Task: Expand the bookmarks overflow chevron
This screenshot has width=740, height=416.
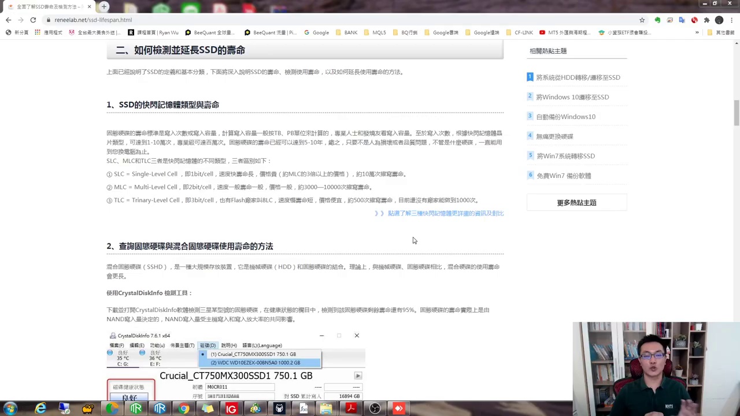Action: click(697, 32)
